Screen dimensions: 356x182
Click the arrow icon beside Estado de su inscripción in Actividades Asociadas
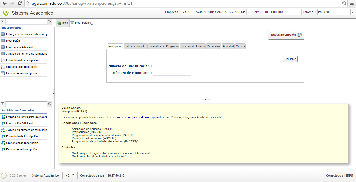tap(3, 149)
